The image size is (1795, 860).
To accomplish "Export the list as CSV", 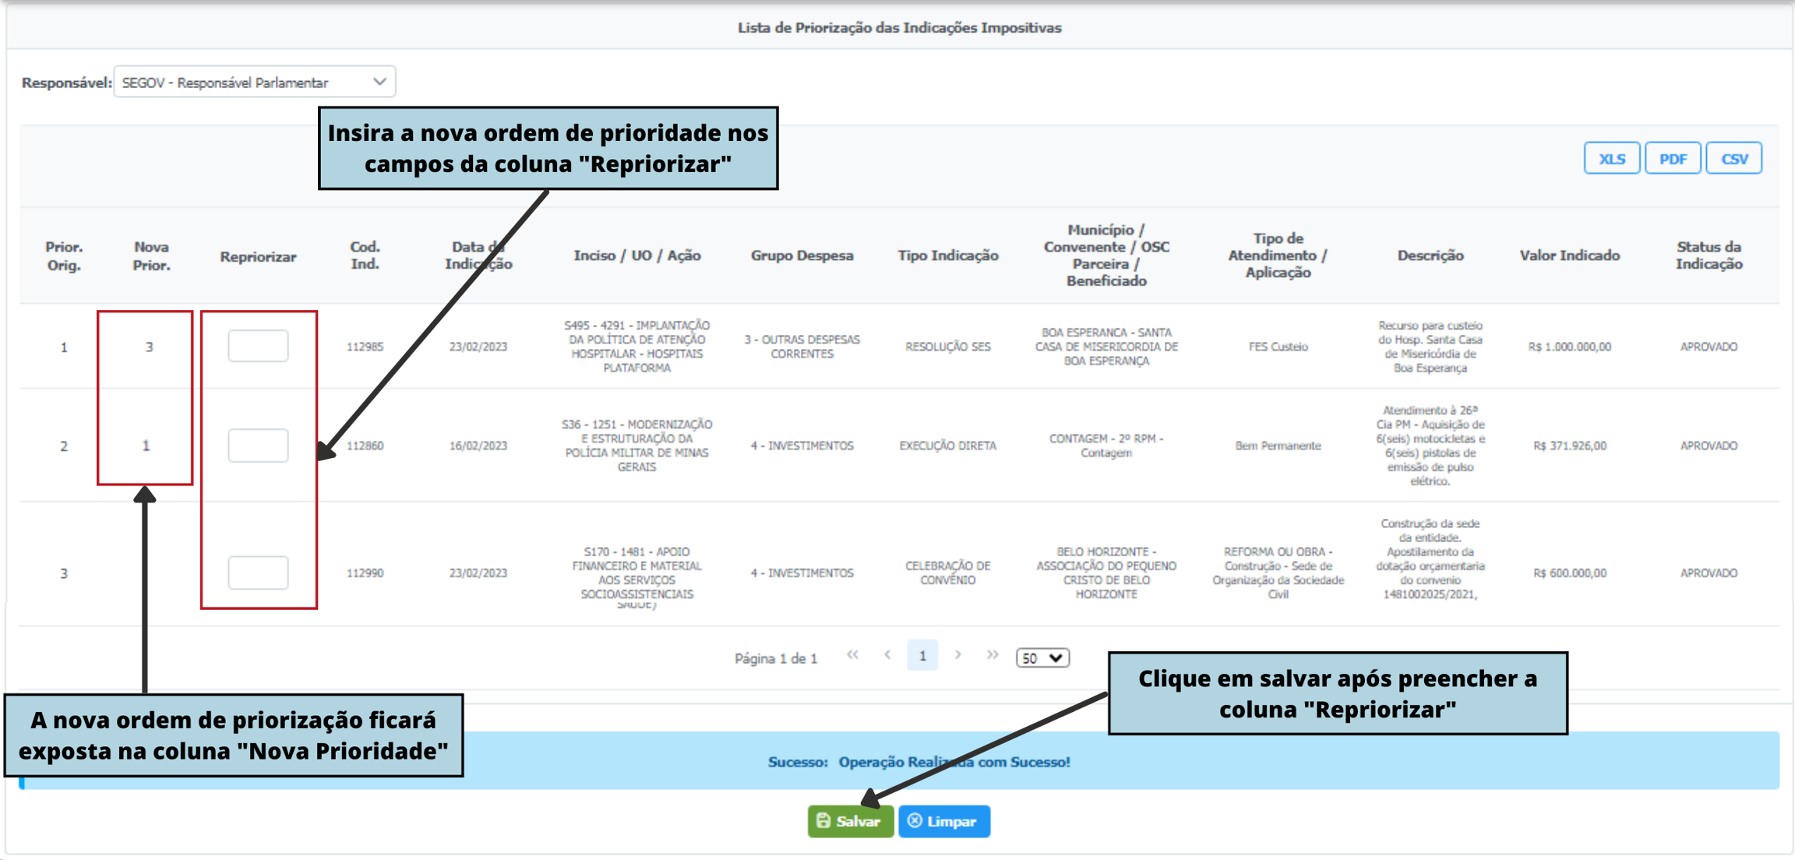I will tap(1733, 159).
